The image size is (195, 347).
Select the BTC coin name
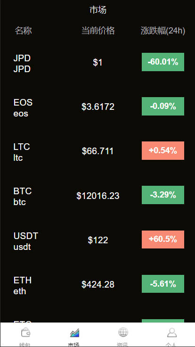click(x=23, y=197)
